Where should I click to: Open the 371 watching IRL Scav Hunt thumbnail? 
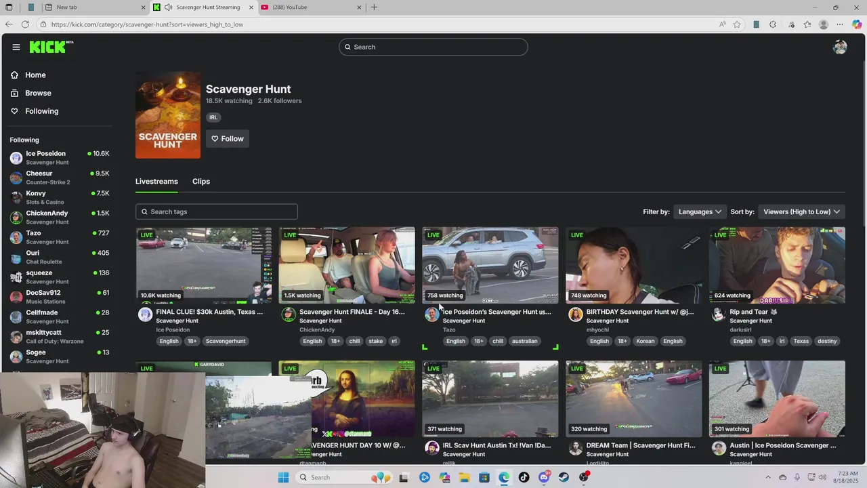490,399
